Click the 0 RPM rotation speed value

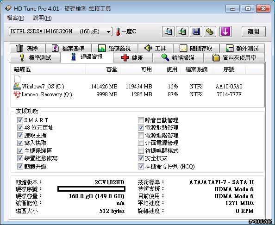pos(244,211)
